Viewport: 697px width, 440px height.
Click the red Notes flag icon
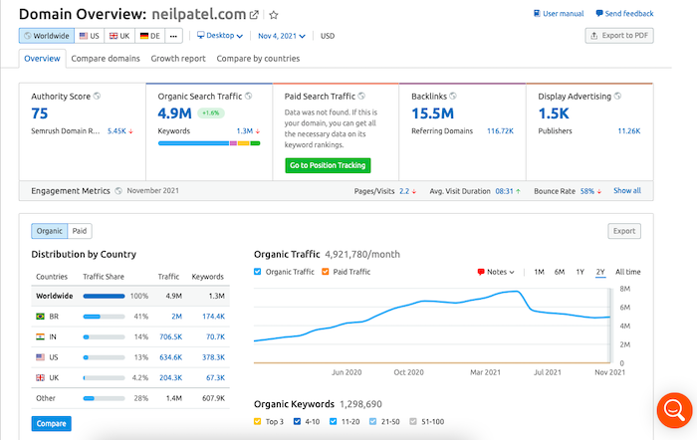click(481, 272)
